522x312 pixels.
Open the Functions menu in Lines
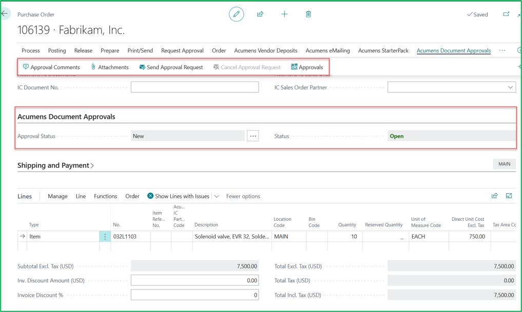[106, 196]
